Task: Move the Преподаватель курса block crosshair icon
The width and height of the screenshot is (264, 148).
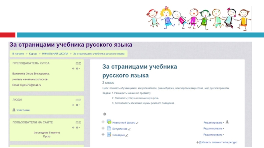Action: (73, 68)
